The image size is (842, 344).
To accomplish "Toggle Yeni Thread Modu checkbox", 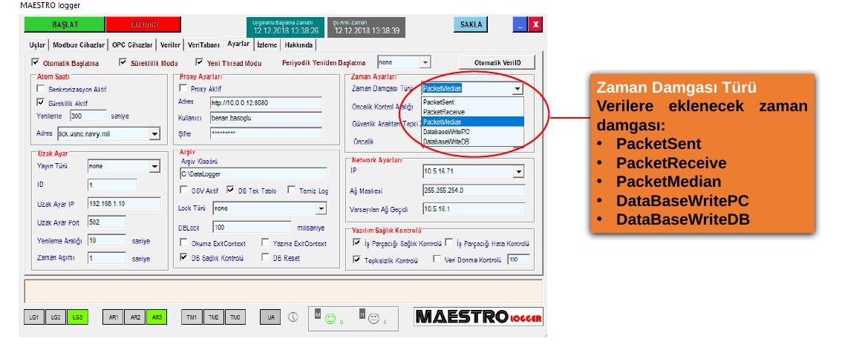I will point(199,62).
